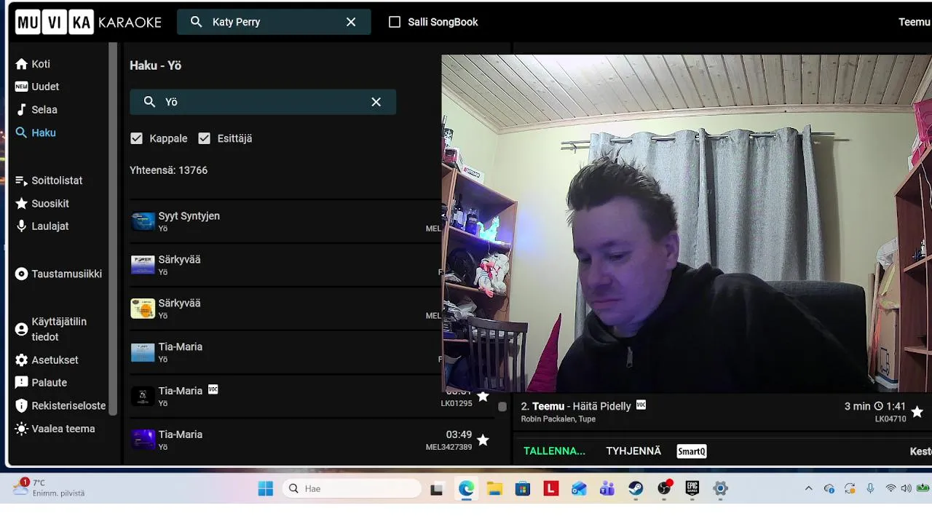Click the results list scrollbar thumb

click(x=502, y=407)
